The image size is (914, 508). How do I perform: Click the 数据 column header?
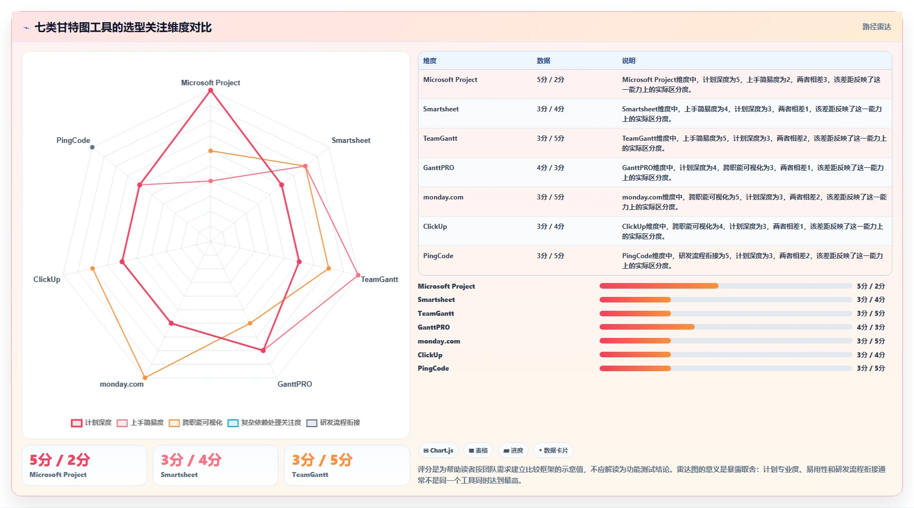coord(543,61)
